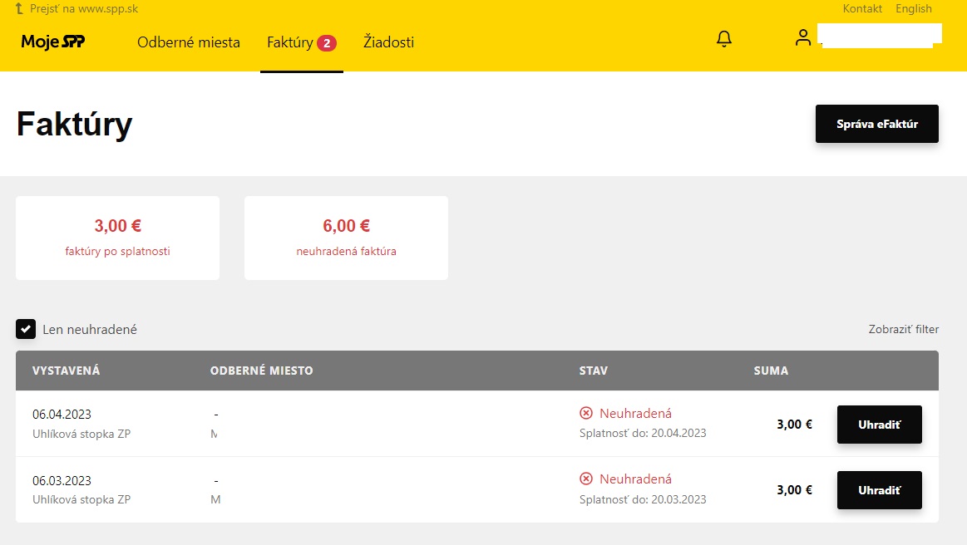Pay the invoice issued 06.03.2023 with Uhradiť

879,490
